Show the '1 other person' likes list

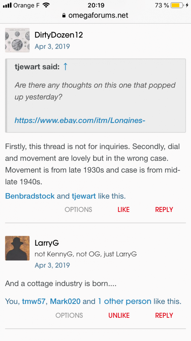click(125, 302)
